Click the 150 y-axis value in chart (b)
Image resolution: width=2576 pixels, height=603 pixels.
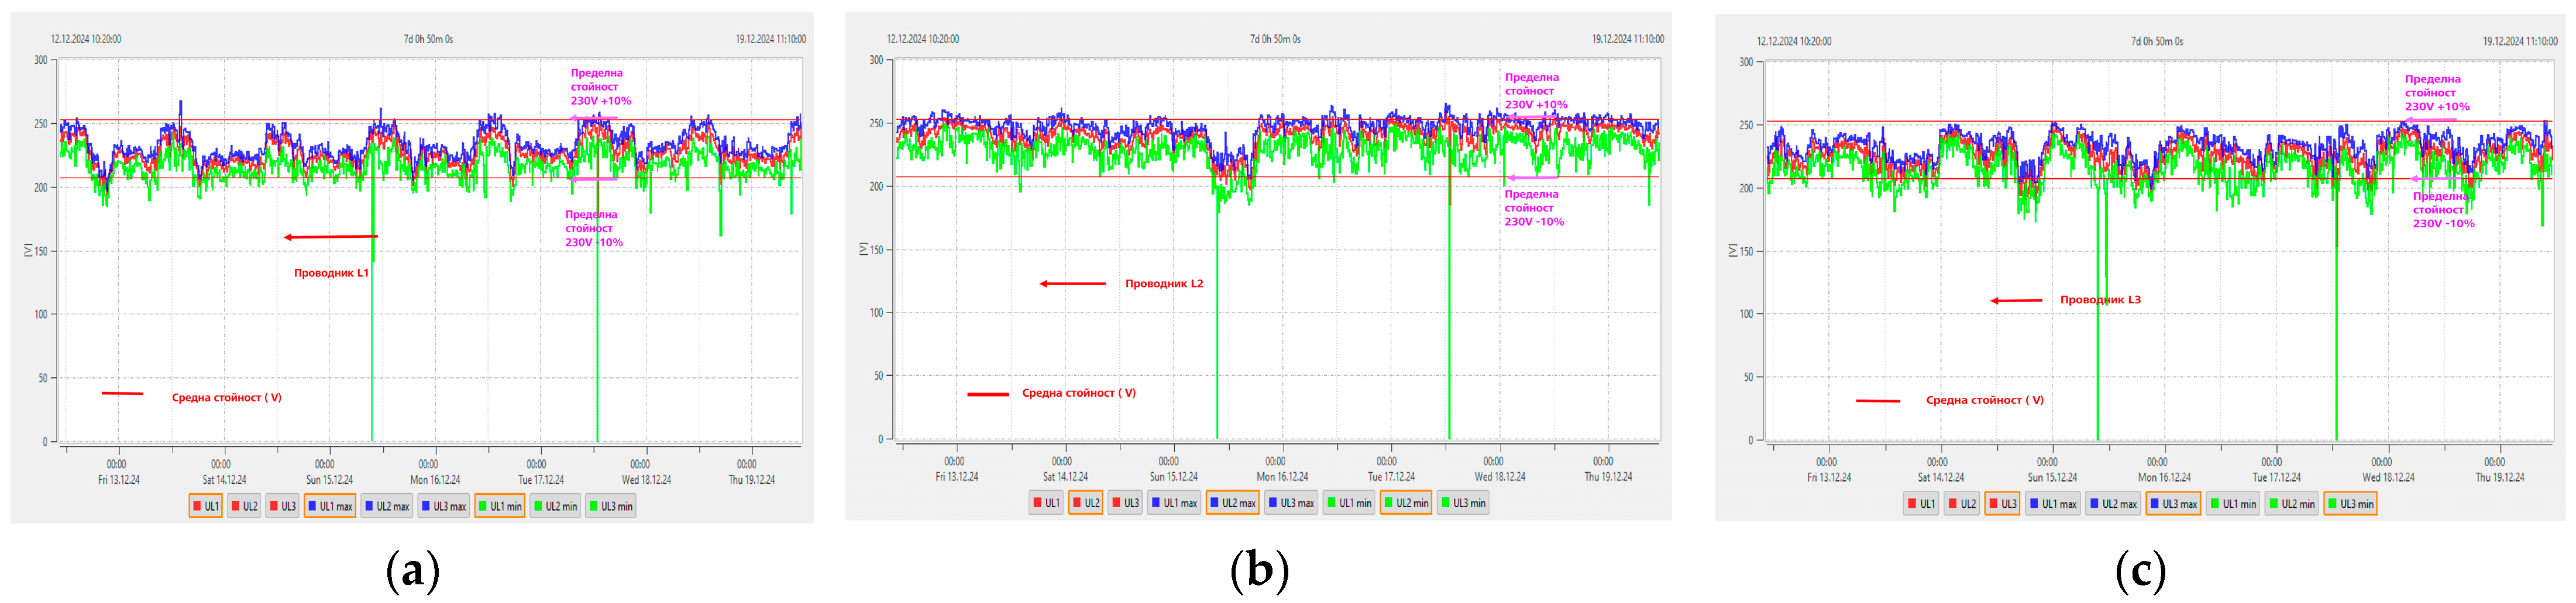pos(877,249)
